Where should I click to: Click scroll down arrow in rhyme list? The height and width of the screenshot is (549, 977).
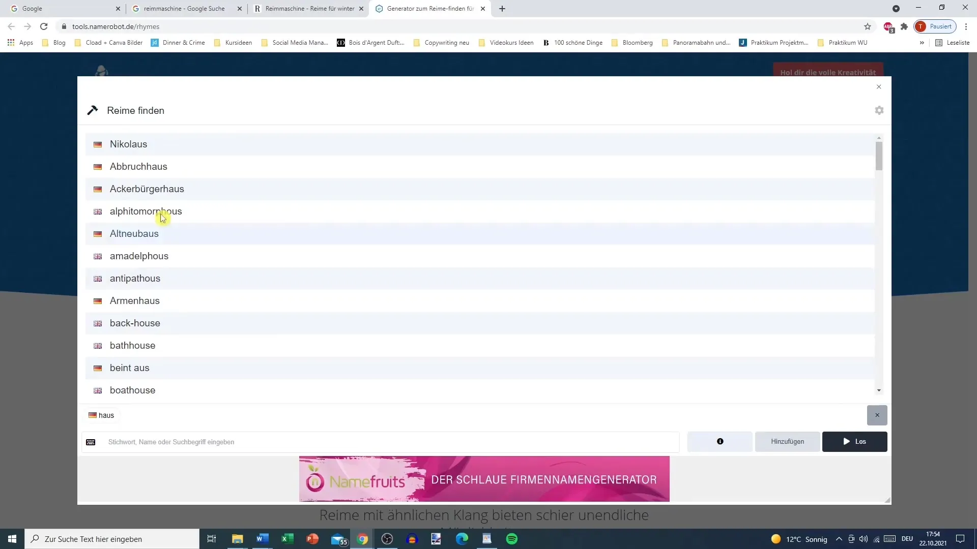pos(879,390)
